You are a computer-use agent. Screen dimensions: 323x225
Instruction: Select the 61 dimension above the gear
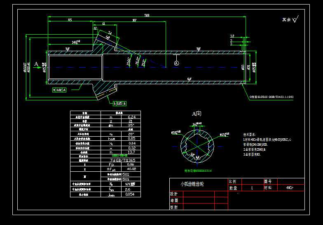[104, 24]
